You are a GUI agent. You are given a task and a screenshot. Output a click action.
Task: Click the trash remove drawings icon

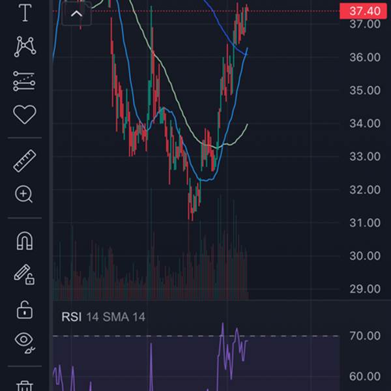[x=25, y=386]
